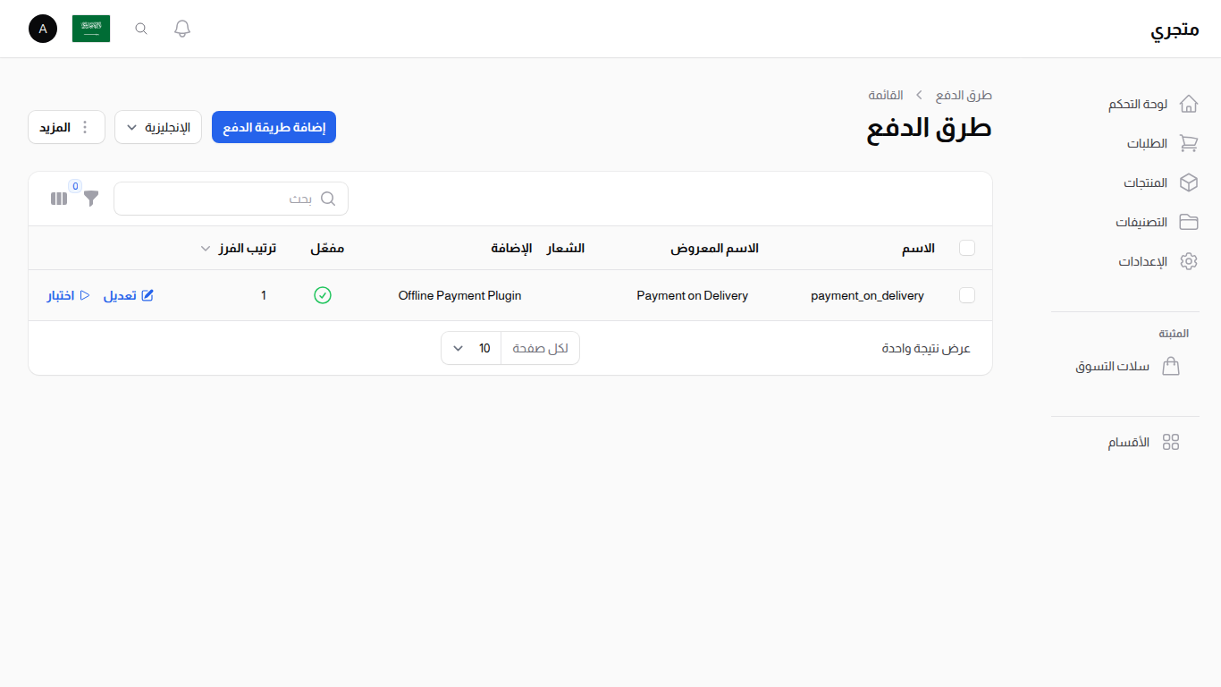Open products using the box icon

(1189, 182)
